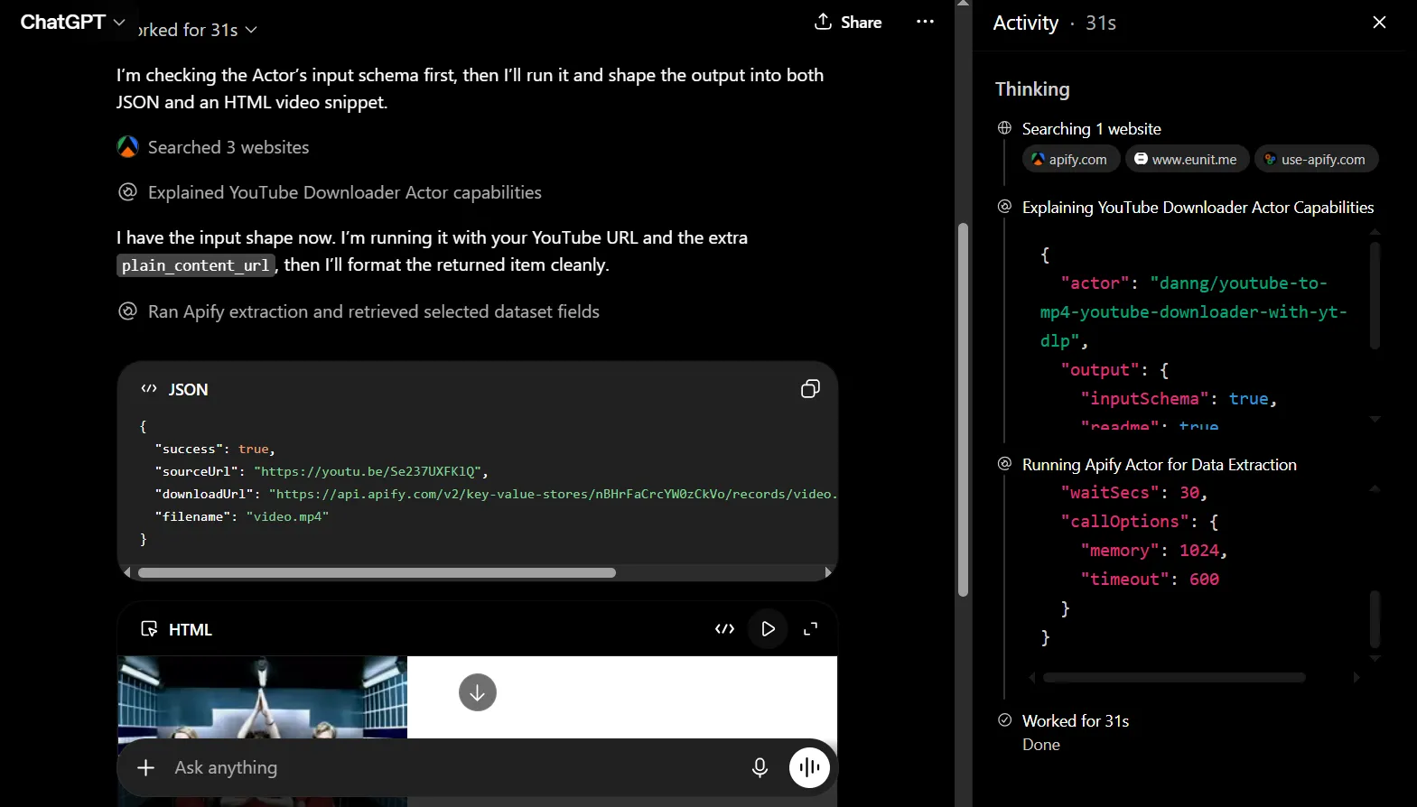This screenshot has width=1417, height=807.
Task: Click the "inputSchema": true line
Action: (x=1179, y=399)
